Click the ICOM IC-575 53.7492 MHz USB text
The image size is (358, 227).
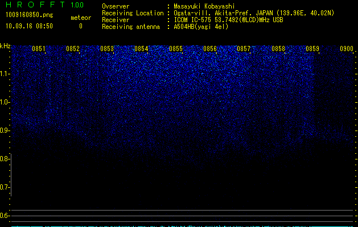229,20
